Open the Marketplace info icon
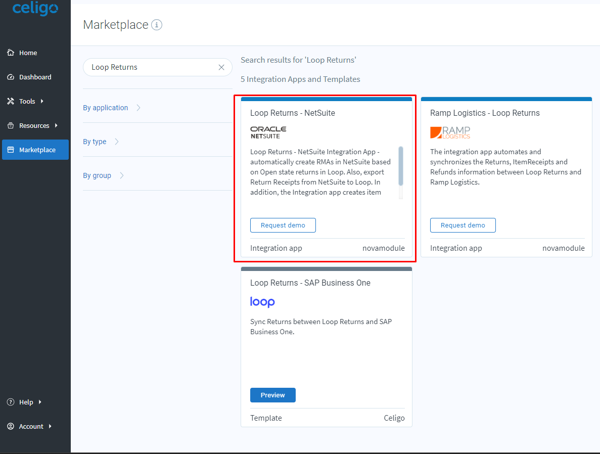Screen dimensions: 600x454 (x=157, y=25)
